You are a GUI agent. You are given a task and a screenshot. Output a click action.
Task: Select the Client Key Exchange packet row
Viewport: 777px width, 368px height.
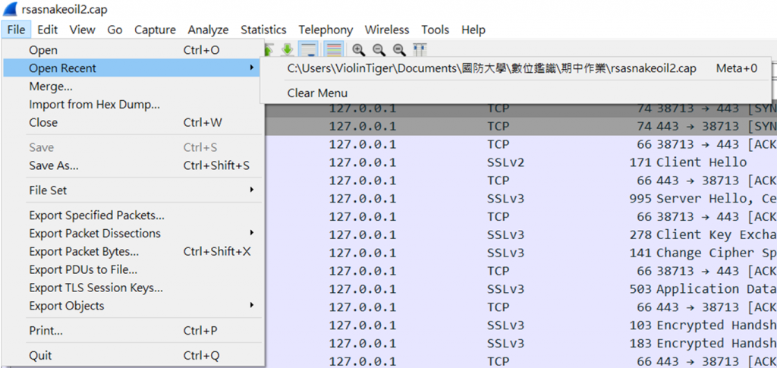(x=521, y=234)
